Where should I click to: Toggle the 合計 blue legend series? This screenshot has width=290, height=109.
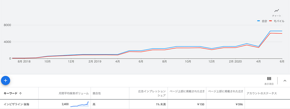coord(262,21)
